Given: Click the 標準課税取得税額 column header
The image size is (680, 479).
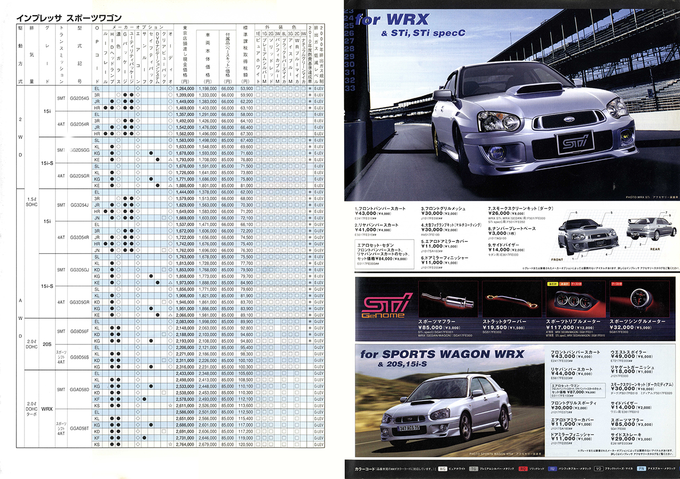Looking at the screenshot, I should (x=246, y=55).
